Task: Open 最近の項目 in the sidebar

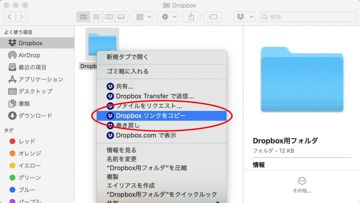Action: (37, 67)
